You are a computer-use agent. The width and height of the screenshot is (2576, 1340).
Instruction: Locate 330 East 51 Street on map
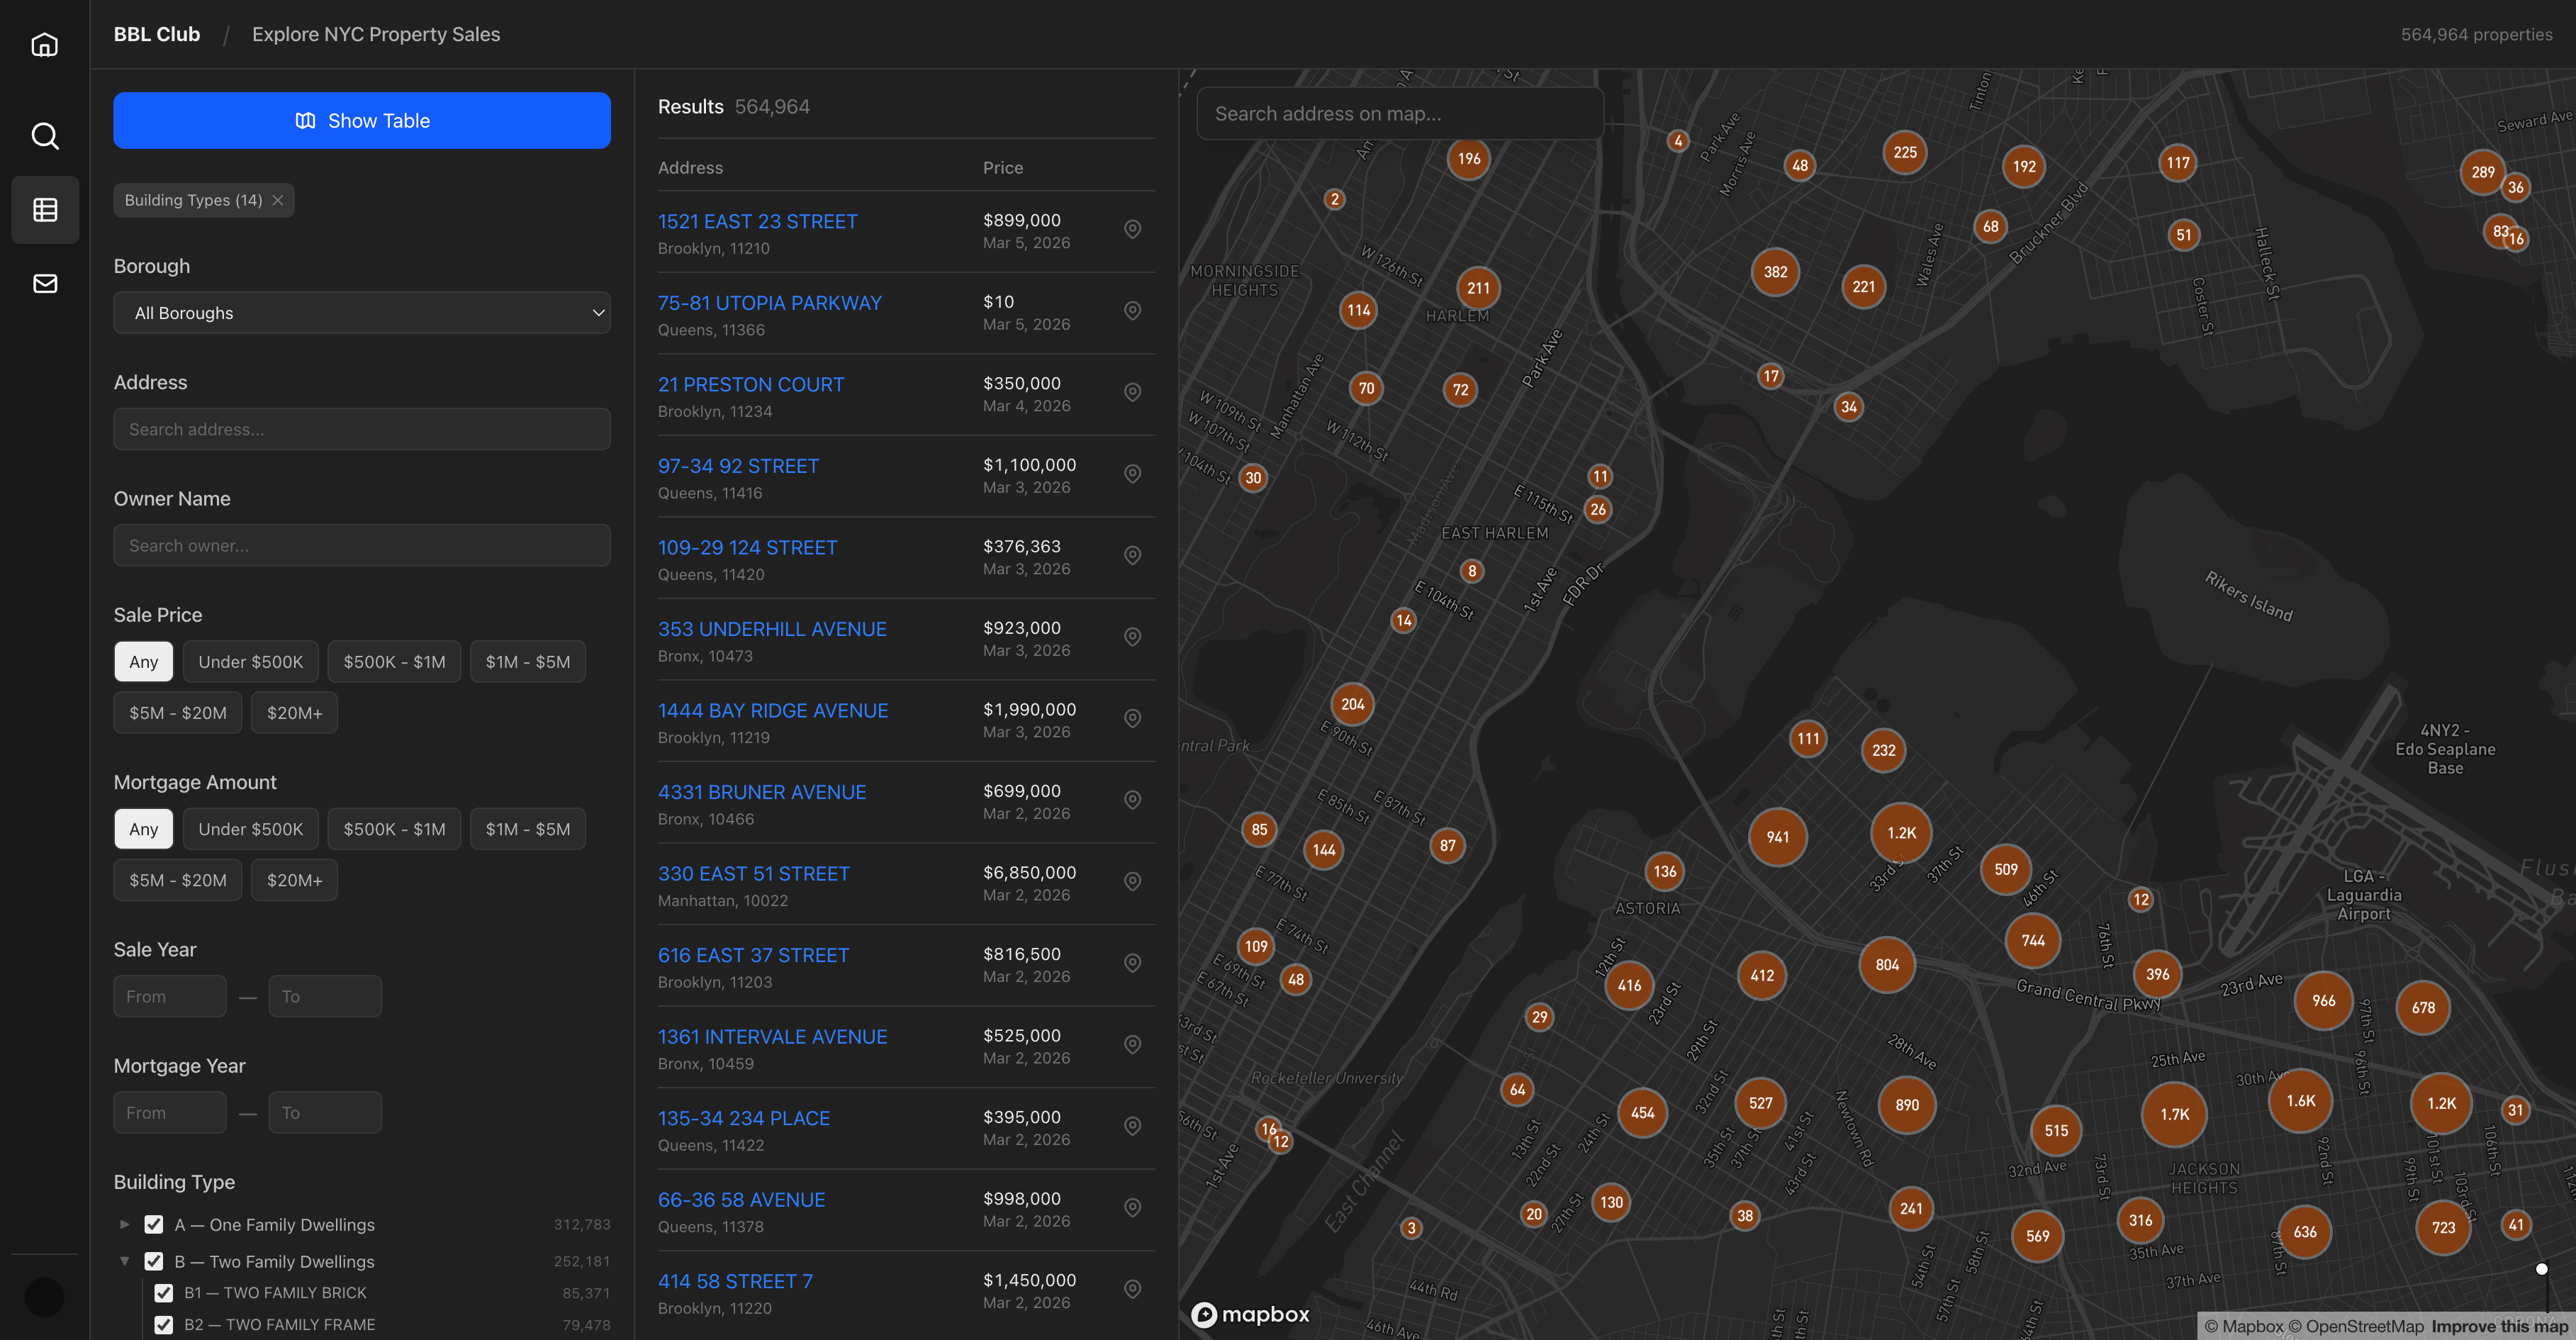(x=1132, y=881)
